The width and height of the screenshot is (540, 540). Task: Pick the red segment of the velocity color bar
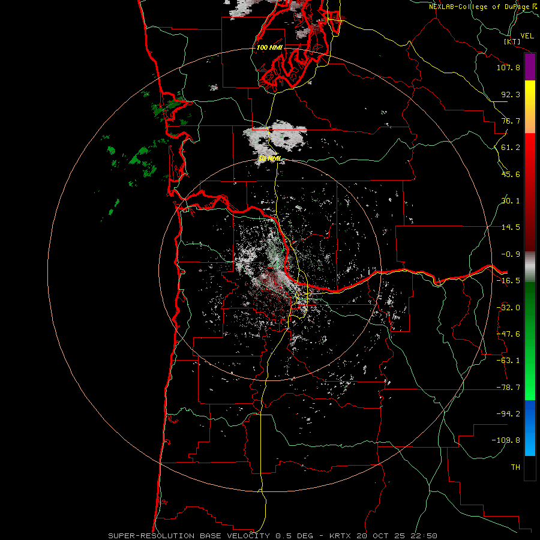[x=530, y=192]
